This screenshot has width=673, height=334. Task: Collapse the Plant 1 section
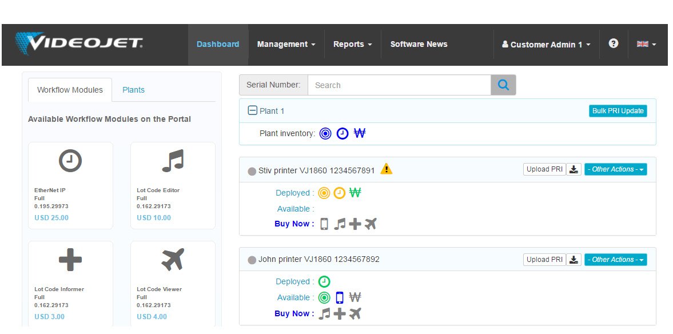pos(253,111)
